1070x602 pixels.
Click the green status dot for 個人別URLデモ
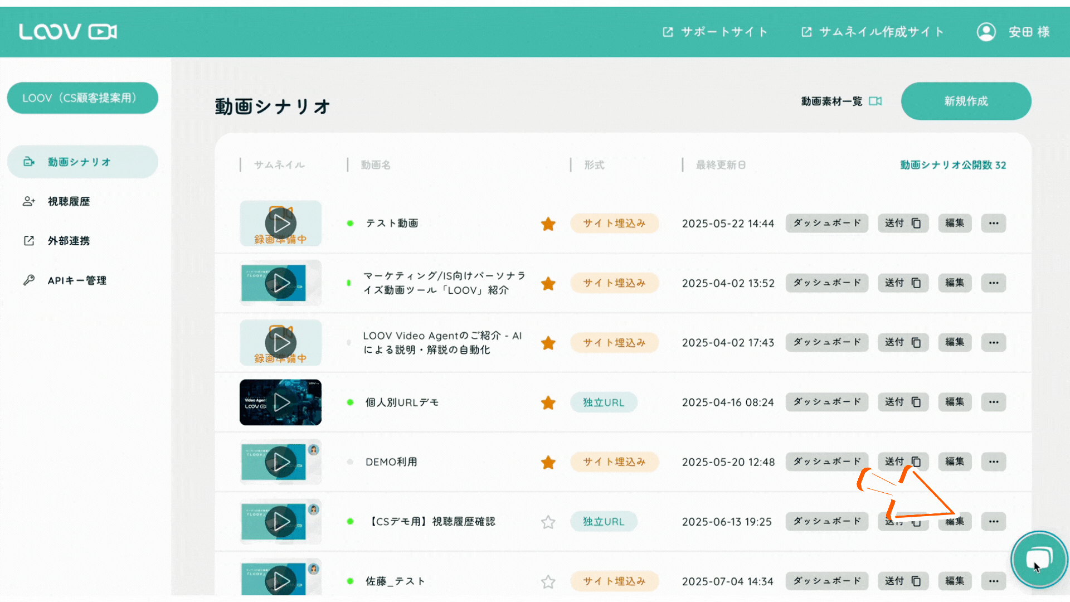[350, 402]
